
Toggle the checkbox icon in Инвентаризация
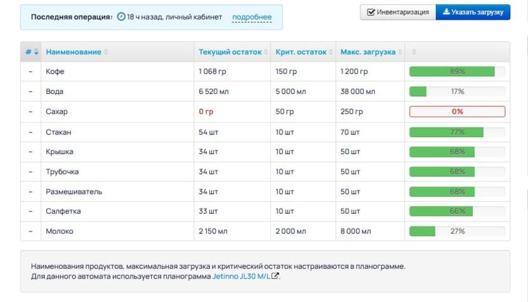click(x=371, y=12)
